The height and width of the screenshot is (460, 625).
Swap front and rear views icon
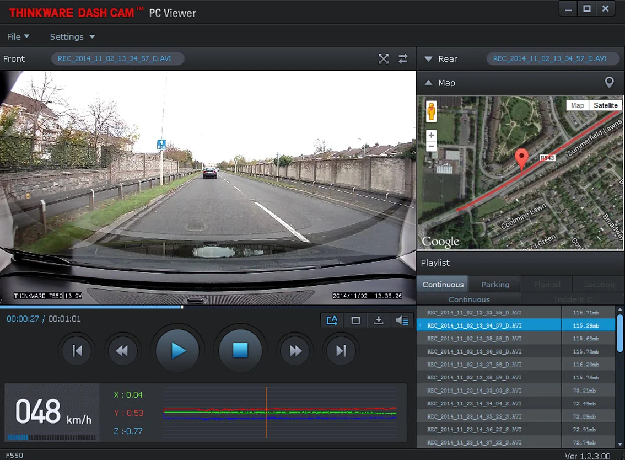click(403, 58)
